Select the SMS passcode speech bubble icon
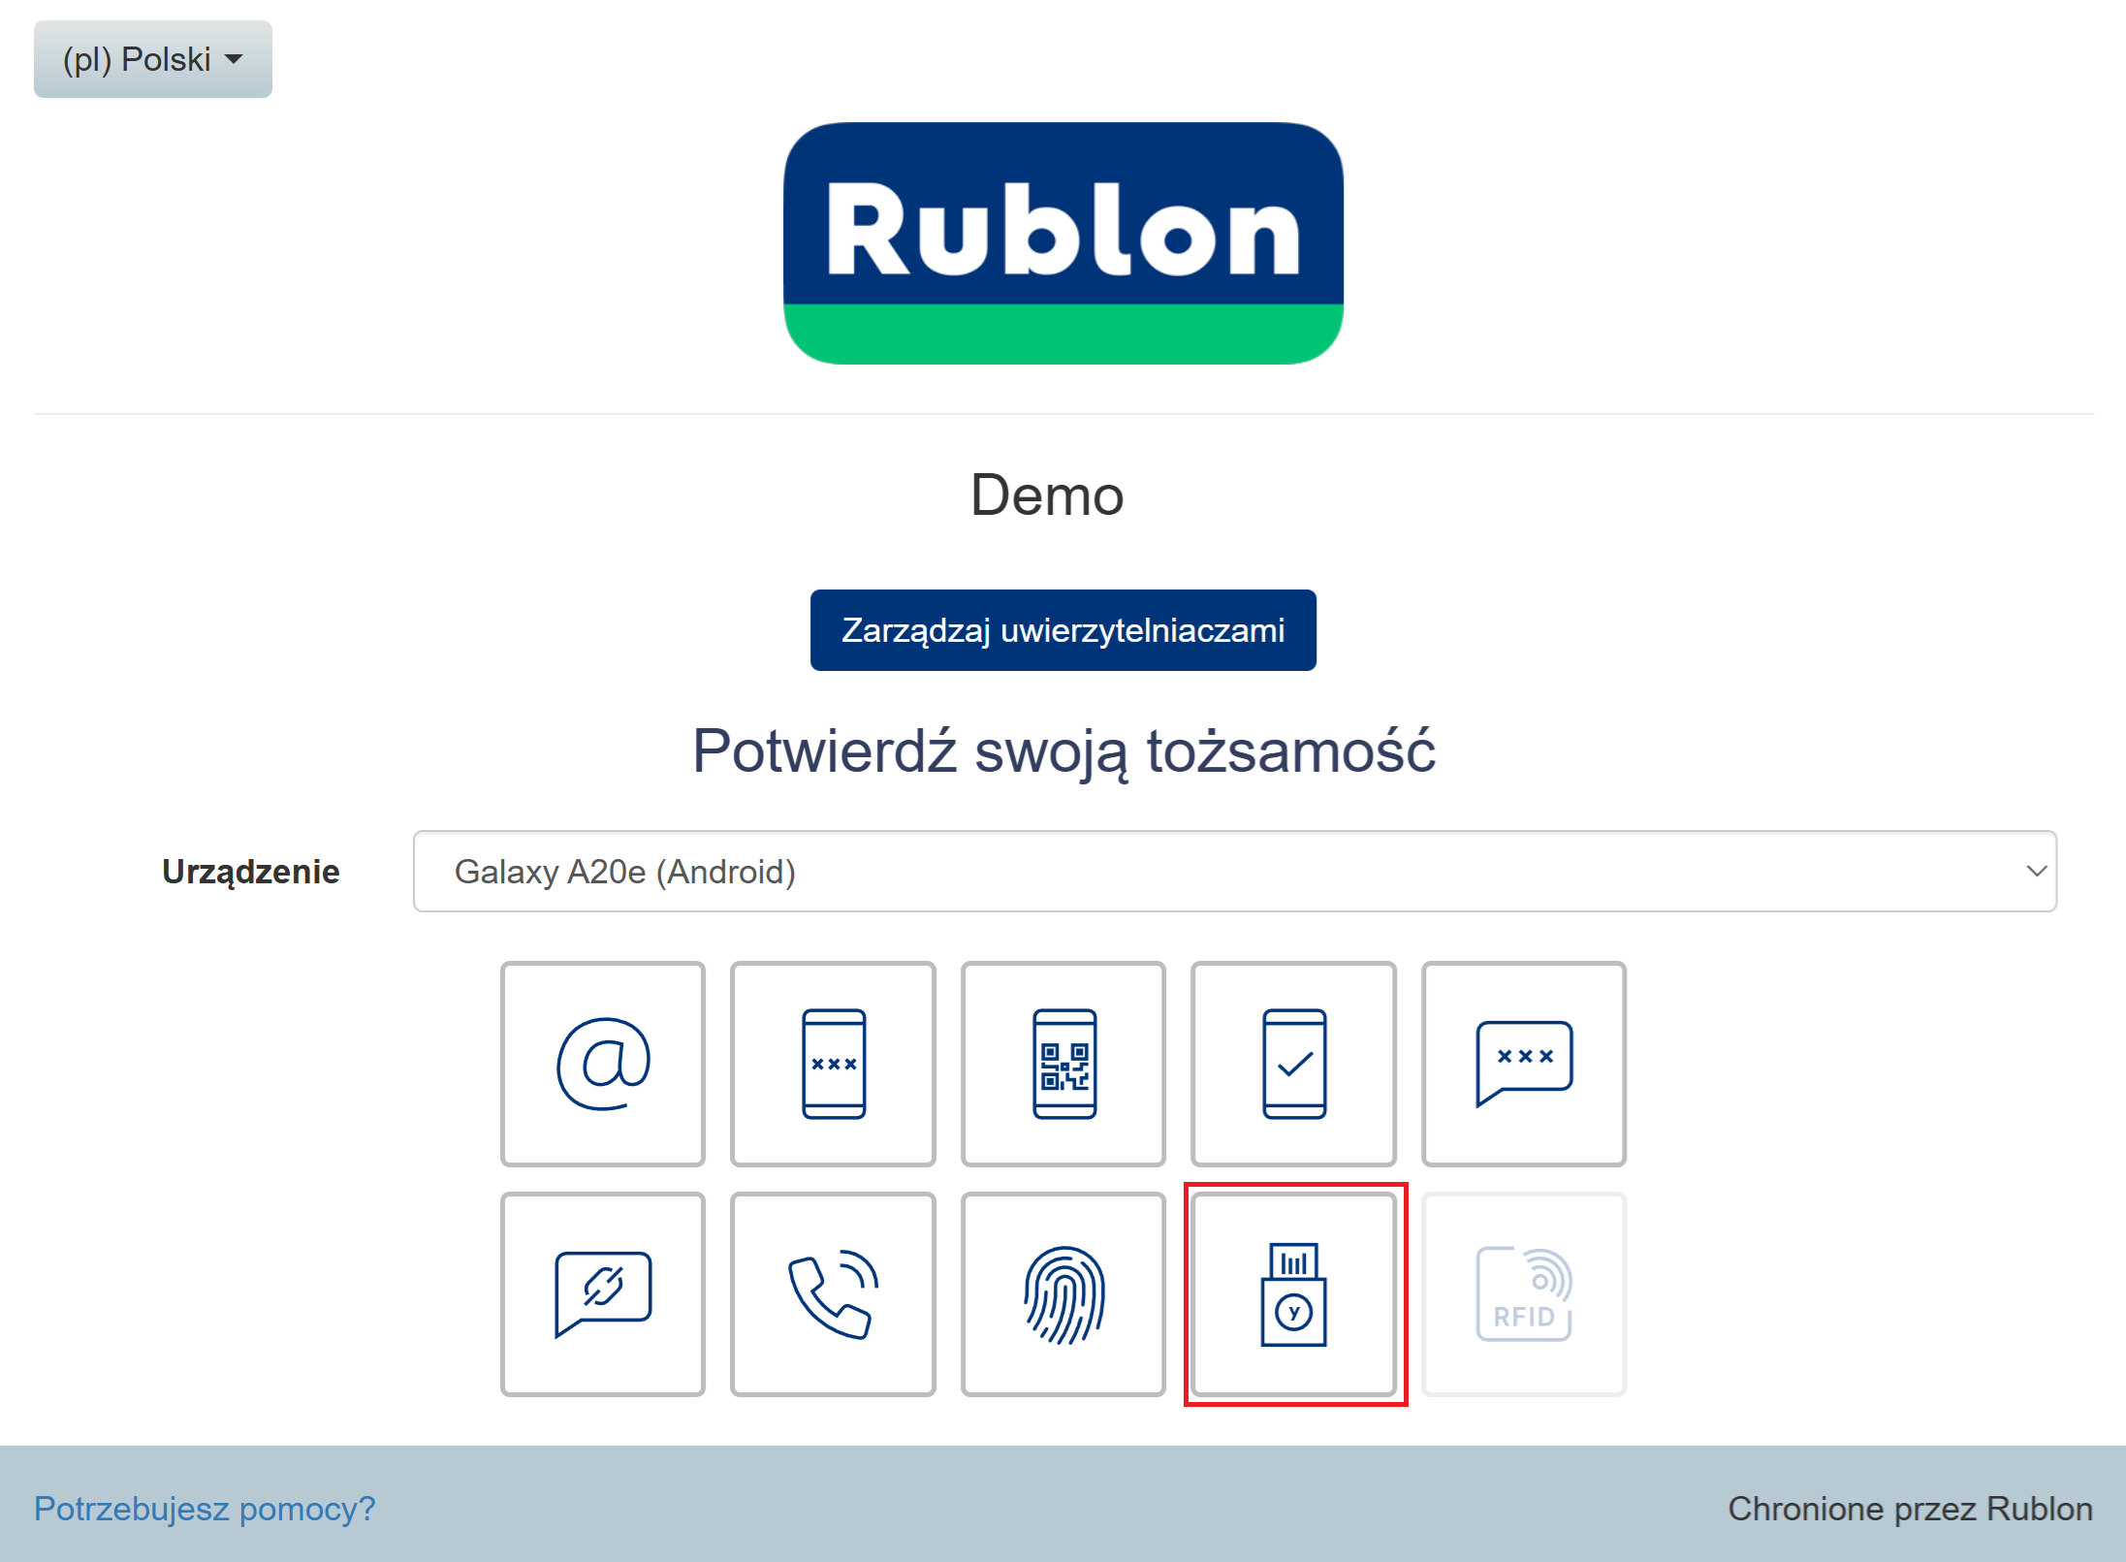2126x1562 pixels. (x=1523, y=1064)
